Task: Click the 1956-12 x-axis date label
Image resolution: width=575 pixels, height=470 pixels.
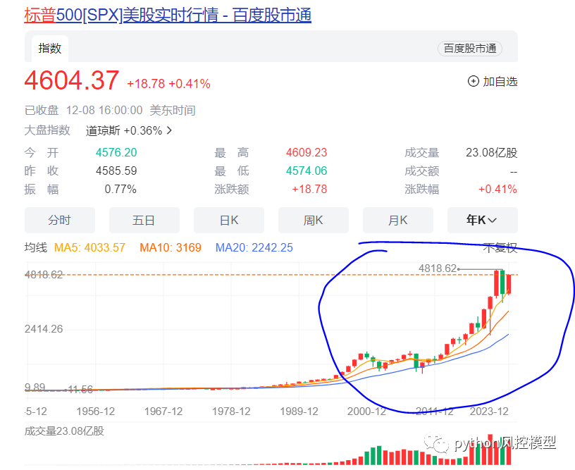Action: [95, 412]
